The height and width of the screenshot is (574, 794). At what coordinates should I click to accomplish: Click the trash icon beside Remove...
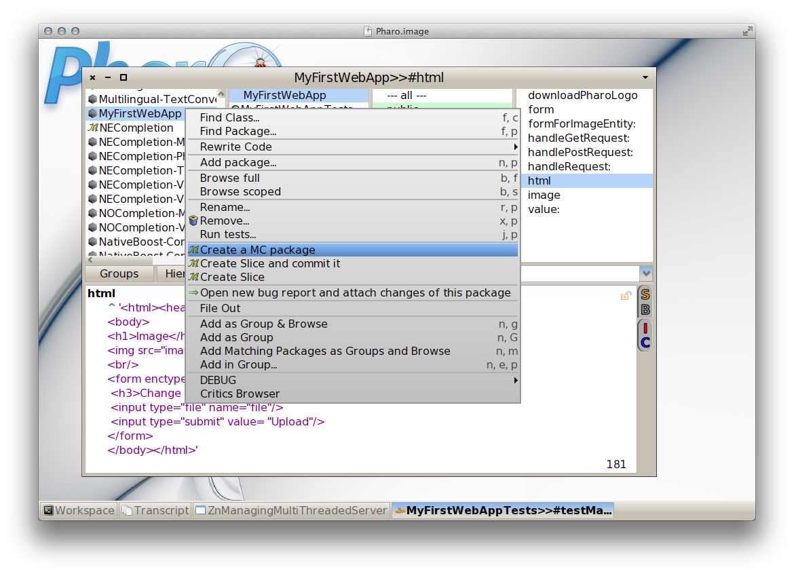coord(193,221)
